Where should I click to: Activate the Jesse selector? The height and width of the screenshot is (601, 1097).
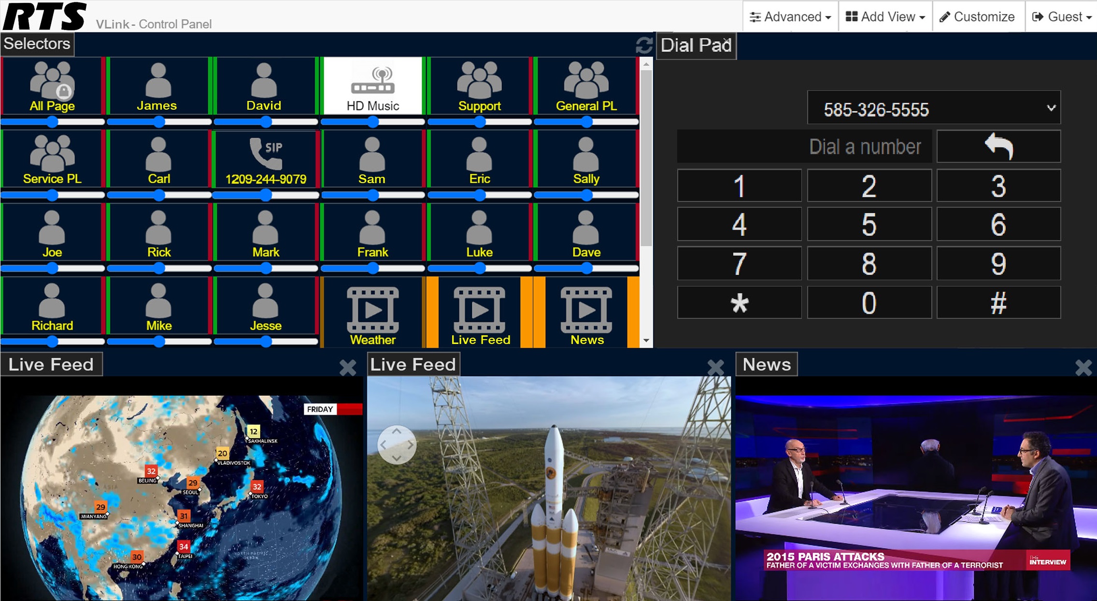pos(265,306)
